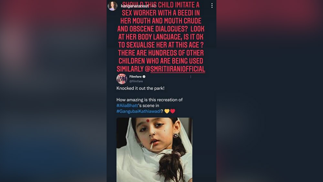
Task: Tap the @SMRITIIRANIOFFICIAL mention
Action: click(175, 69)
